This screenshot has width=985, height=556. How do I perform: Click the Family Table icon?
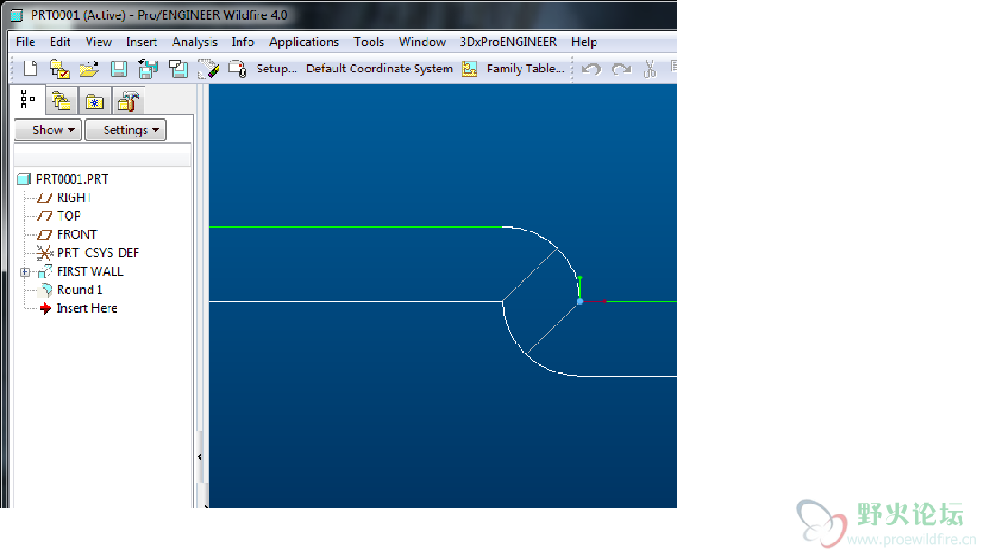coord(469,69)
